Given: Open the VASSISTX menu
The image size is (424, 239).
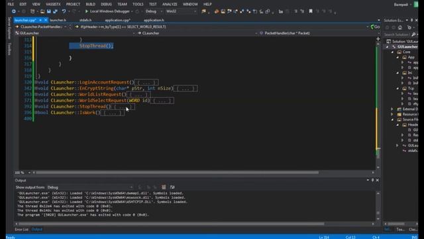Looking at the screenshot, I should coord(53,5).
